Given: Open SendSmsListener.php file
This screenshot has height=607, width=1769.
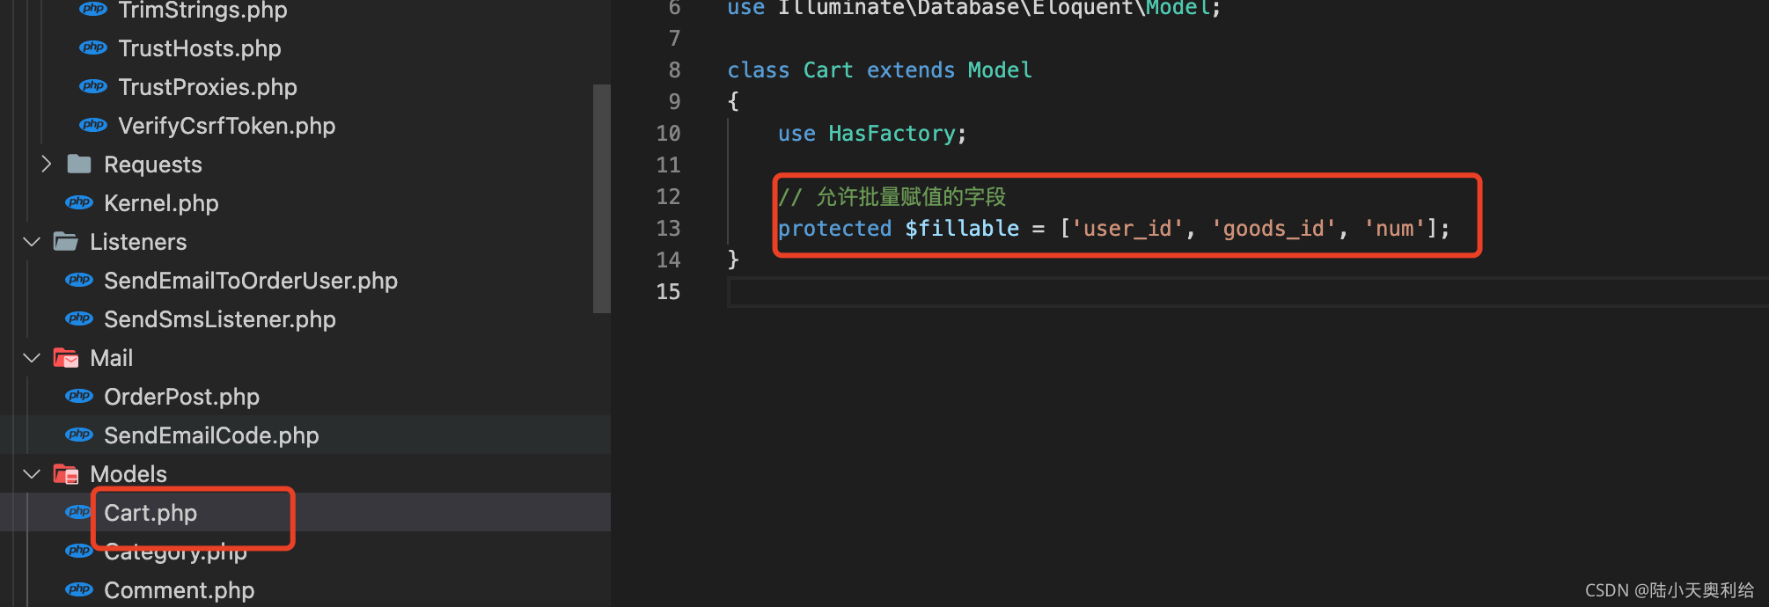Looking at the screenshot, I should (220, 319).
